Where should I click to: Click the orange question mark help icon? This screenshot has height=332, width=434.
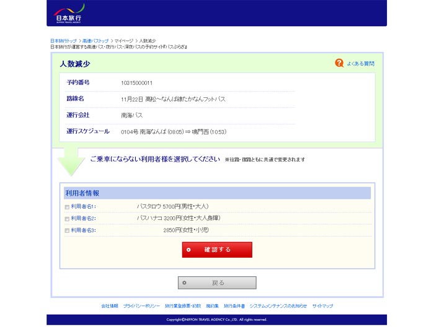[x=339, y=63]
